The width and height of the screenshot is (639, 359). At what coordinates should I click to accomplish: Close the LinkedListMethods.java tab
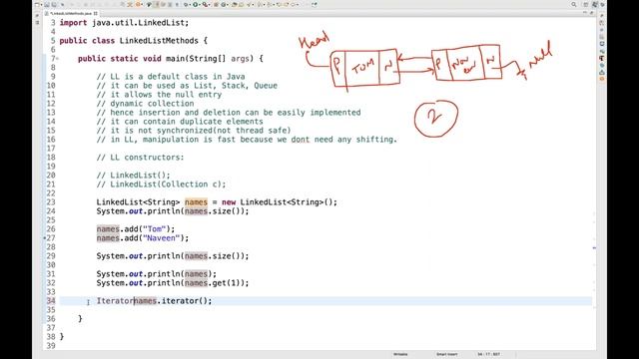click(96, 13)
